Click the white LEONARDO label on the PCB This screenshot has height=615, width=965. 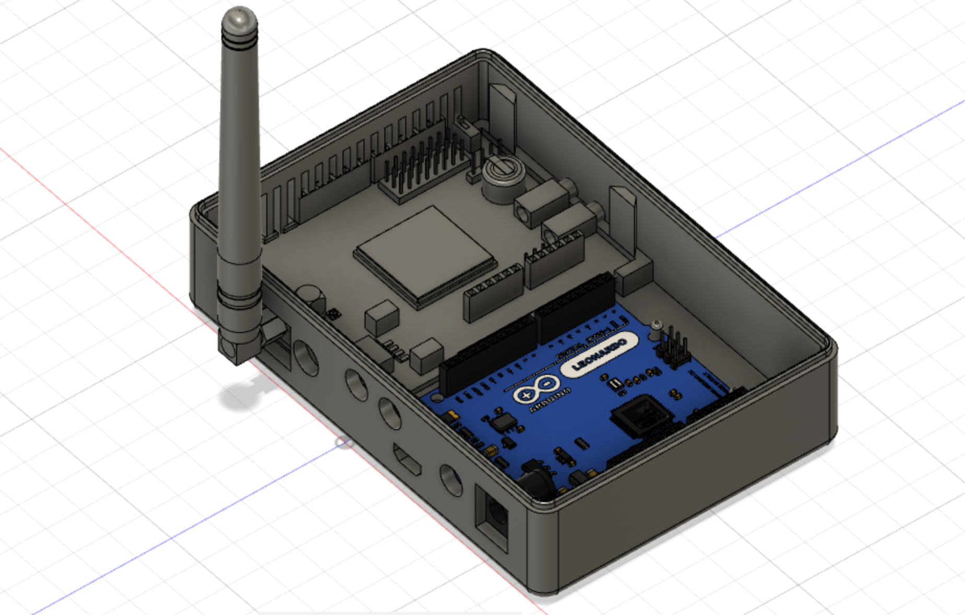(x=598, y=355)
